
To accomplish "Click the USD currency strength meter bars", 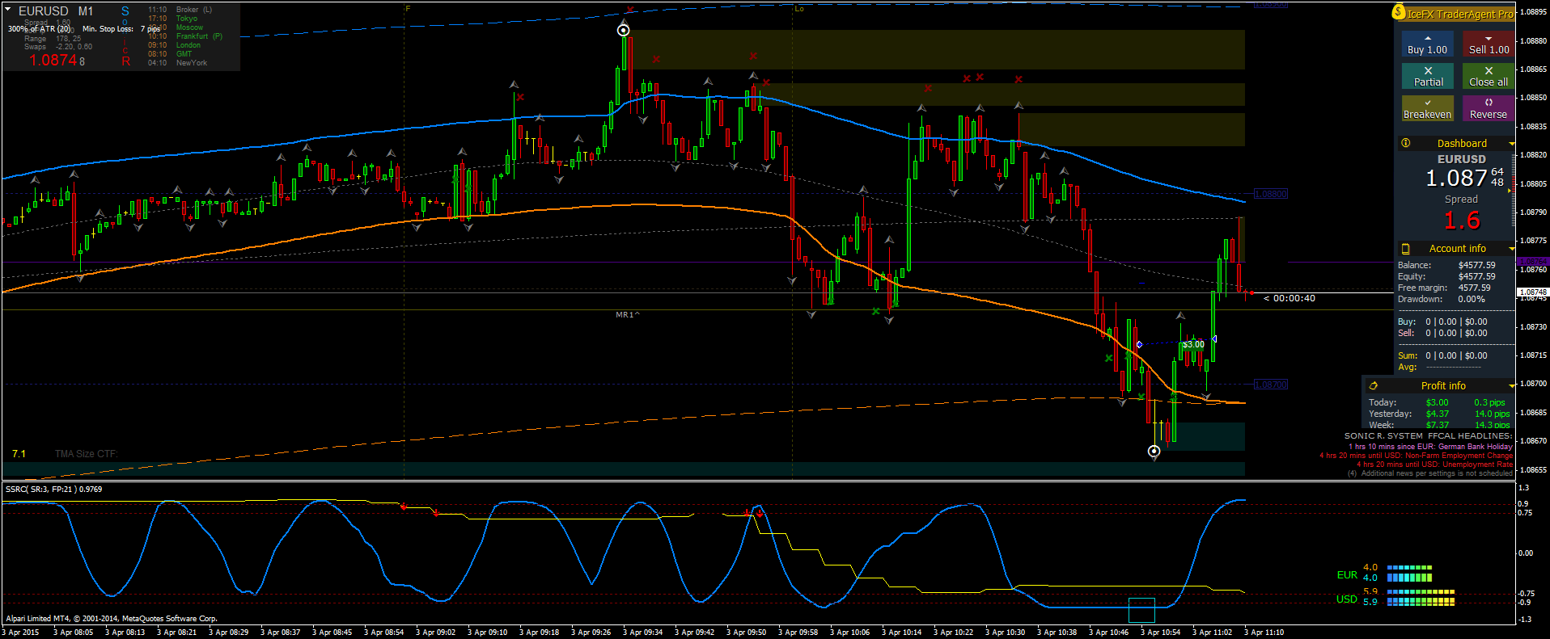I will (1421, 597).
